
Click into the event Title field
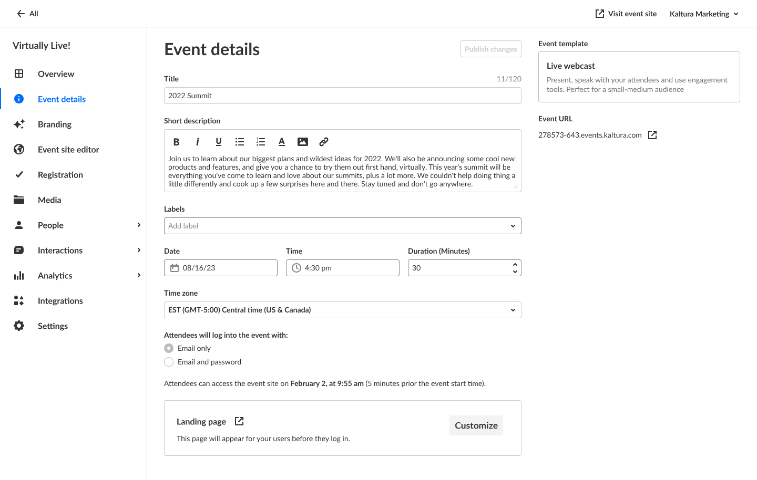pos(342,96)
